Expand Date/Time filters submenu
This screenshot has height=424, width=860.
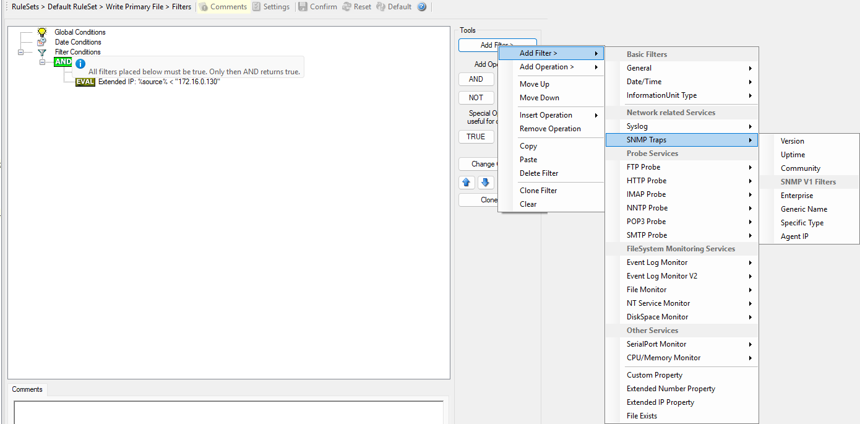tap(682, 82)
